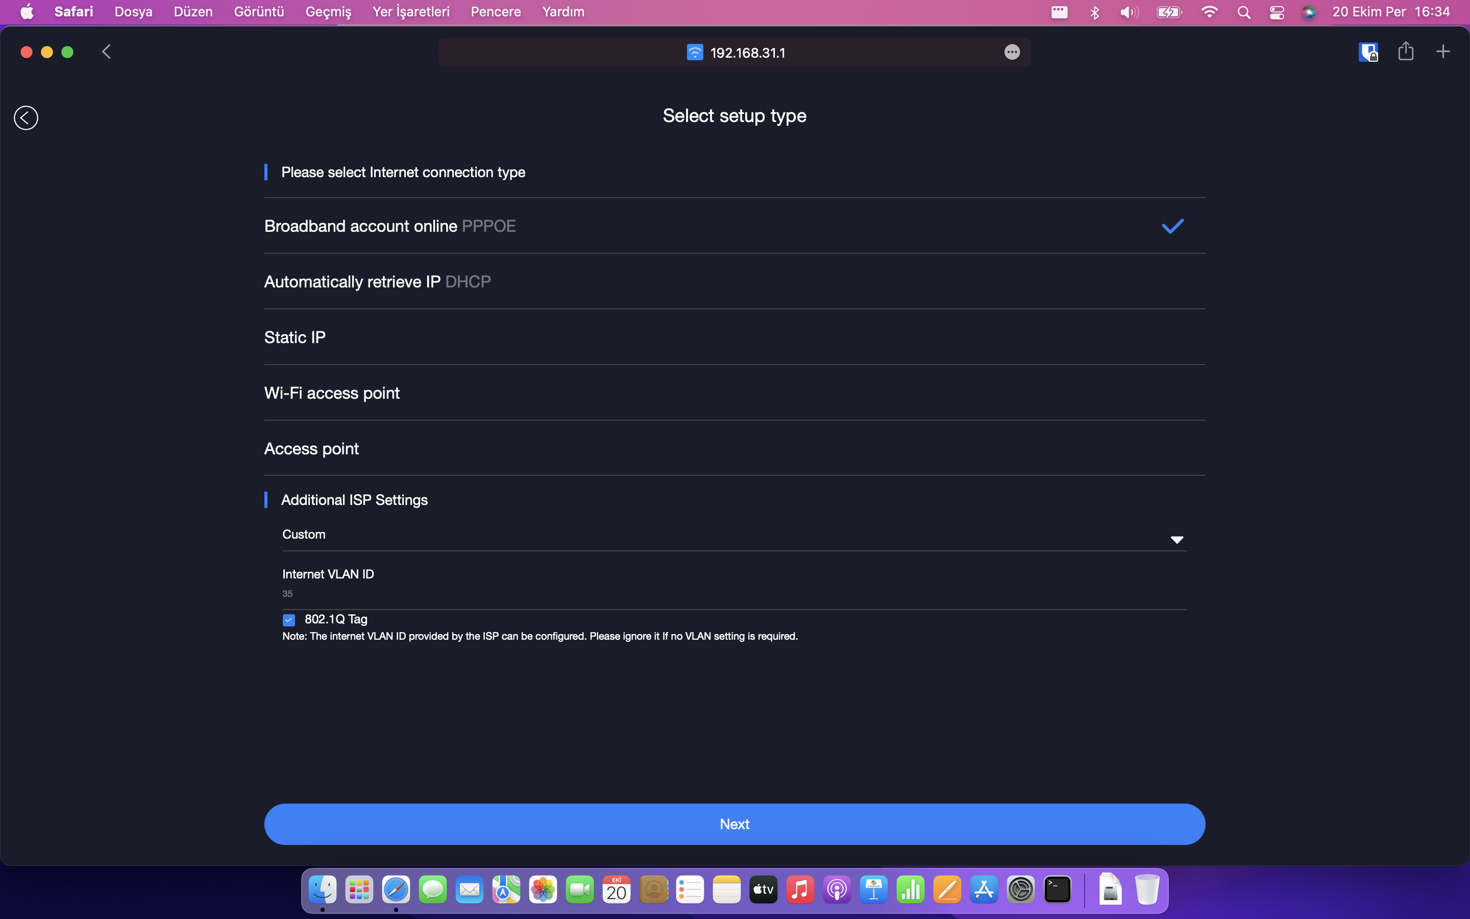Go back with the circled arrow icon
1470x919 pixels.
point(26,118)
